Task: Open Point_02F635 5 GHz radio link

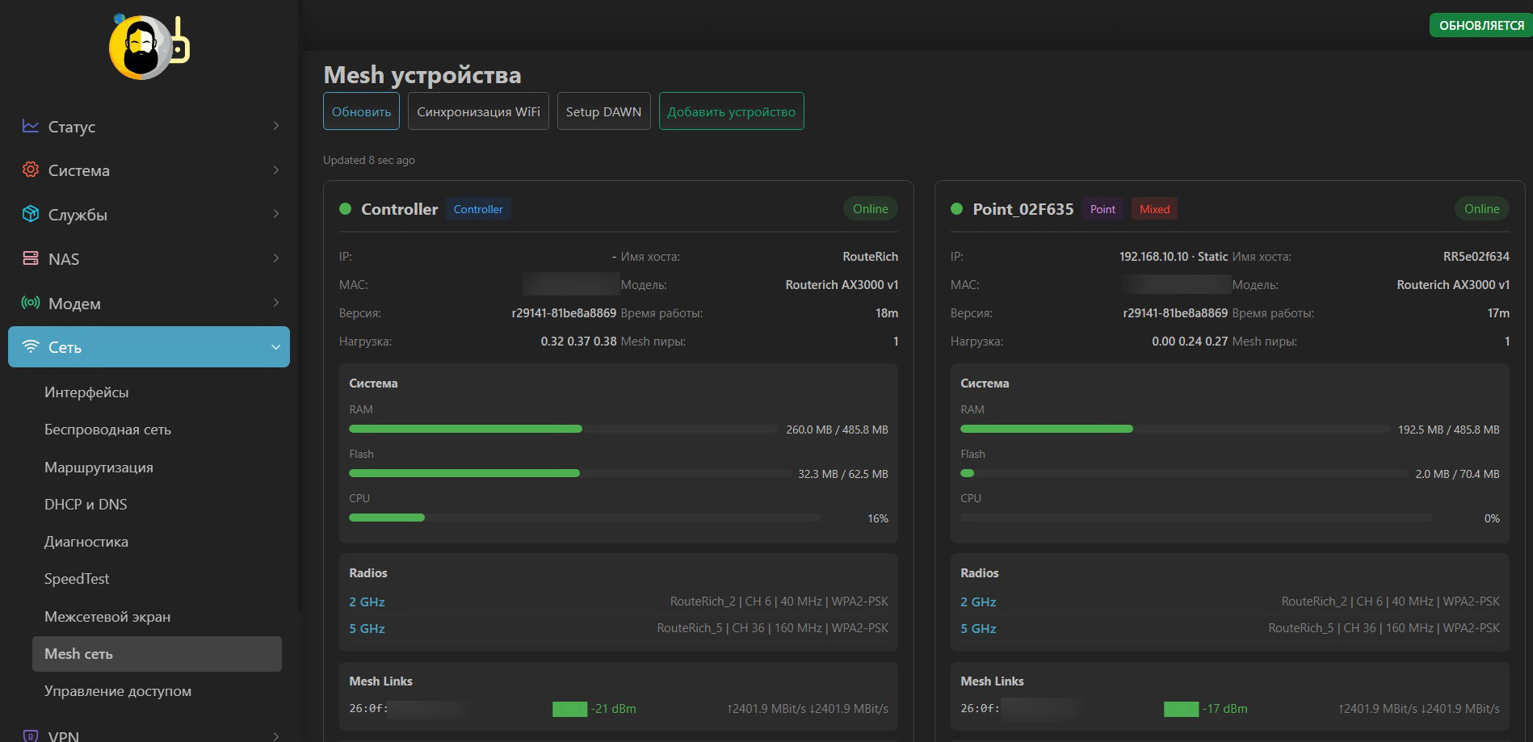Action: click(x=978, y=629)
